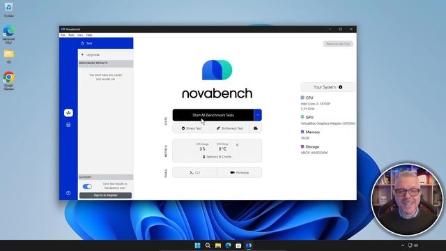The height and width of the screenshot is (251, 446).
Task: Open the database icon in blue sidebar
Action: pyautogui.click(x=68, y=125)
